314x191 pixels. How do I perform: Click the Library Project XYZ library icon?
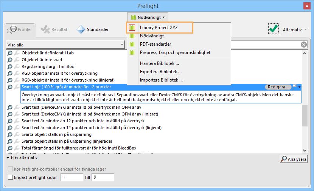click(132, 28)
